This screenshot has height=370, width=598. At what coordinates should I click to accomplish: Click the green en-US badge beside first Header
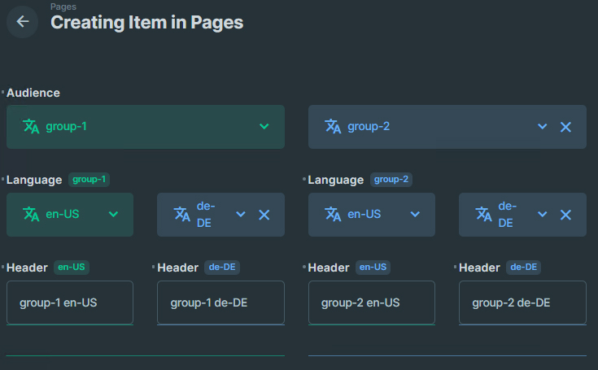pyautogui.click(x=72, y=267)
